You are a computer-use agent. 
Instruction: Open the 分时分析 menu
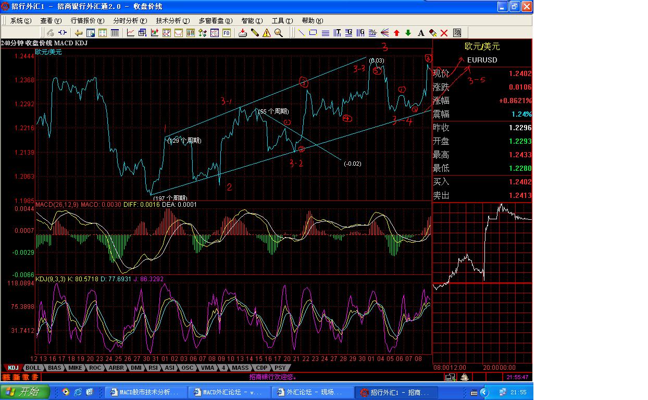point(129,21)
